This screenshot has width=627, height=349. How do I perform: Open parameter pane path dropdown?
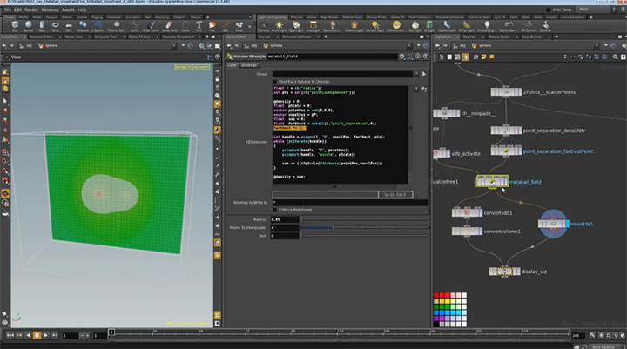pyautogui.click(x=409, y=45)
